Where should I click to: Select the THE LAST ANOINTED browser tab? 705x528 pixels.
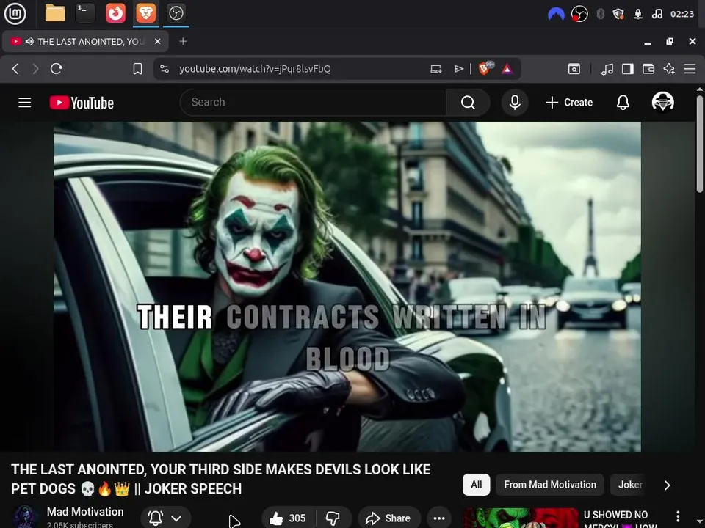85,41
